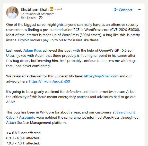
Task: Click the 2nd degree connection label
Action: [59, 9]
